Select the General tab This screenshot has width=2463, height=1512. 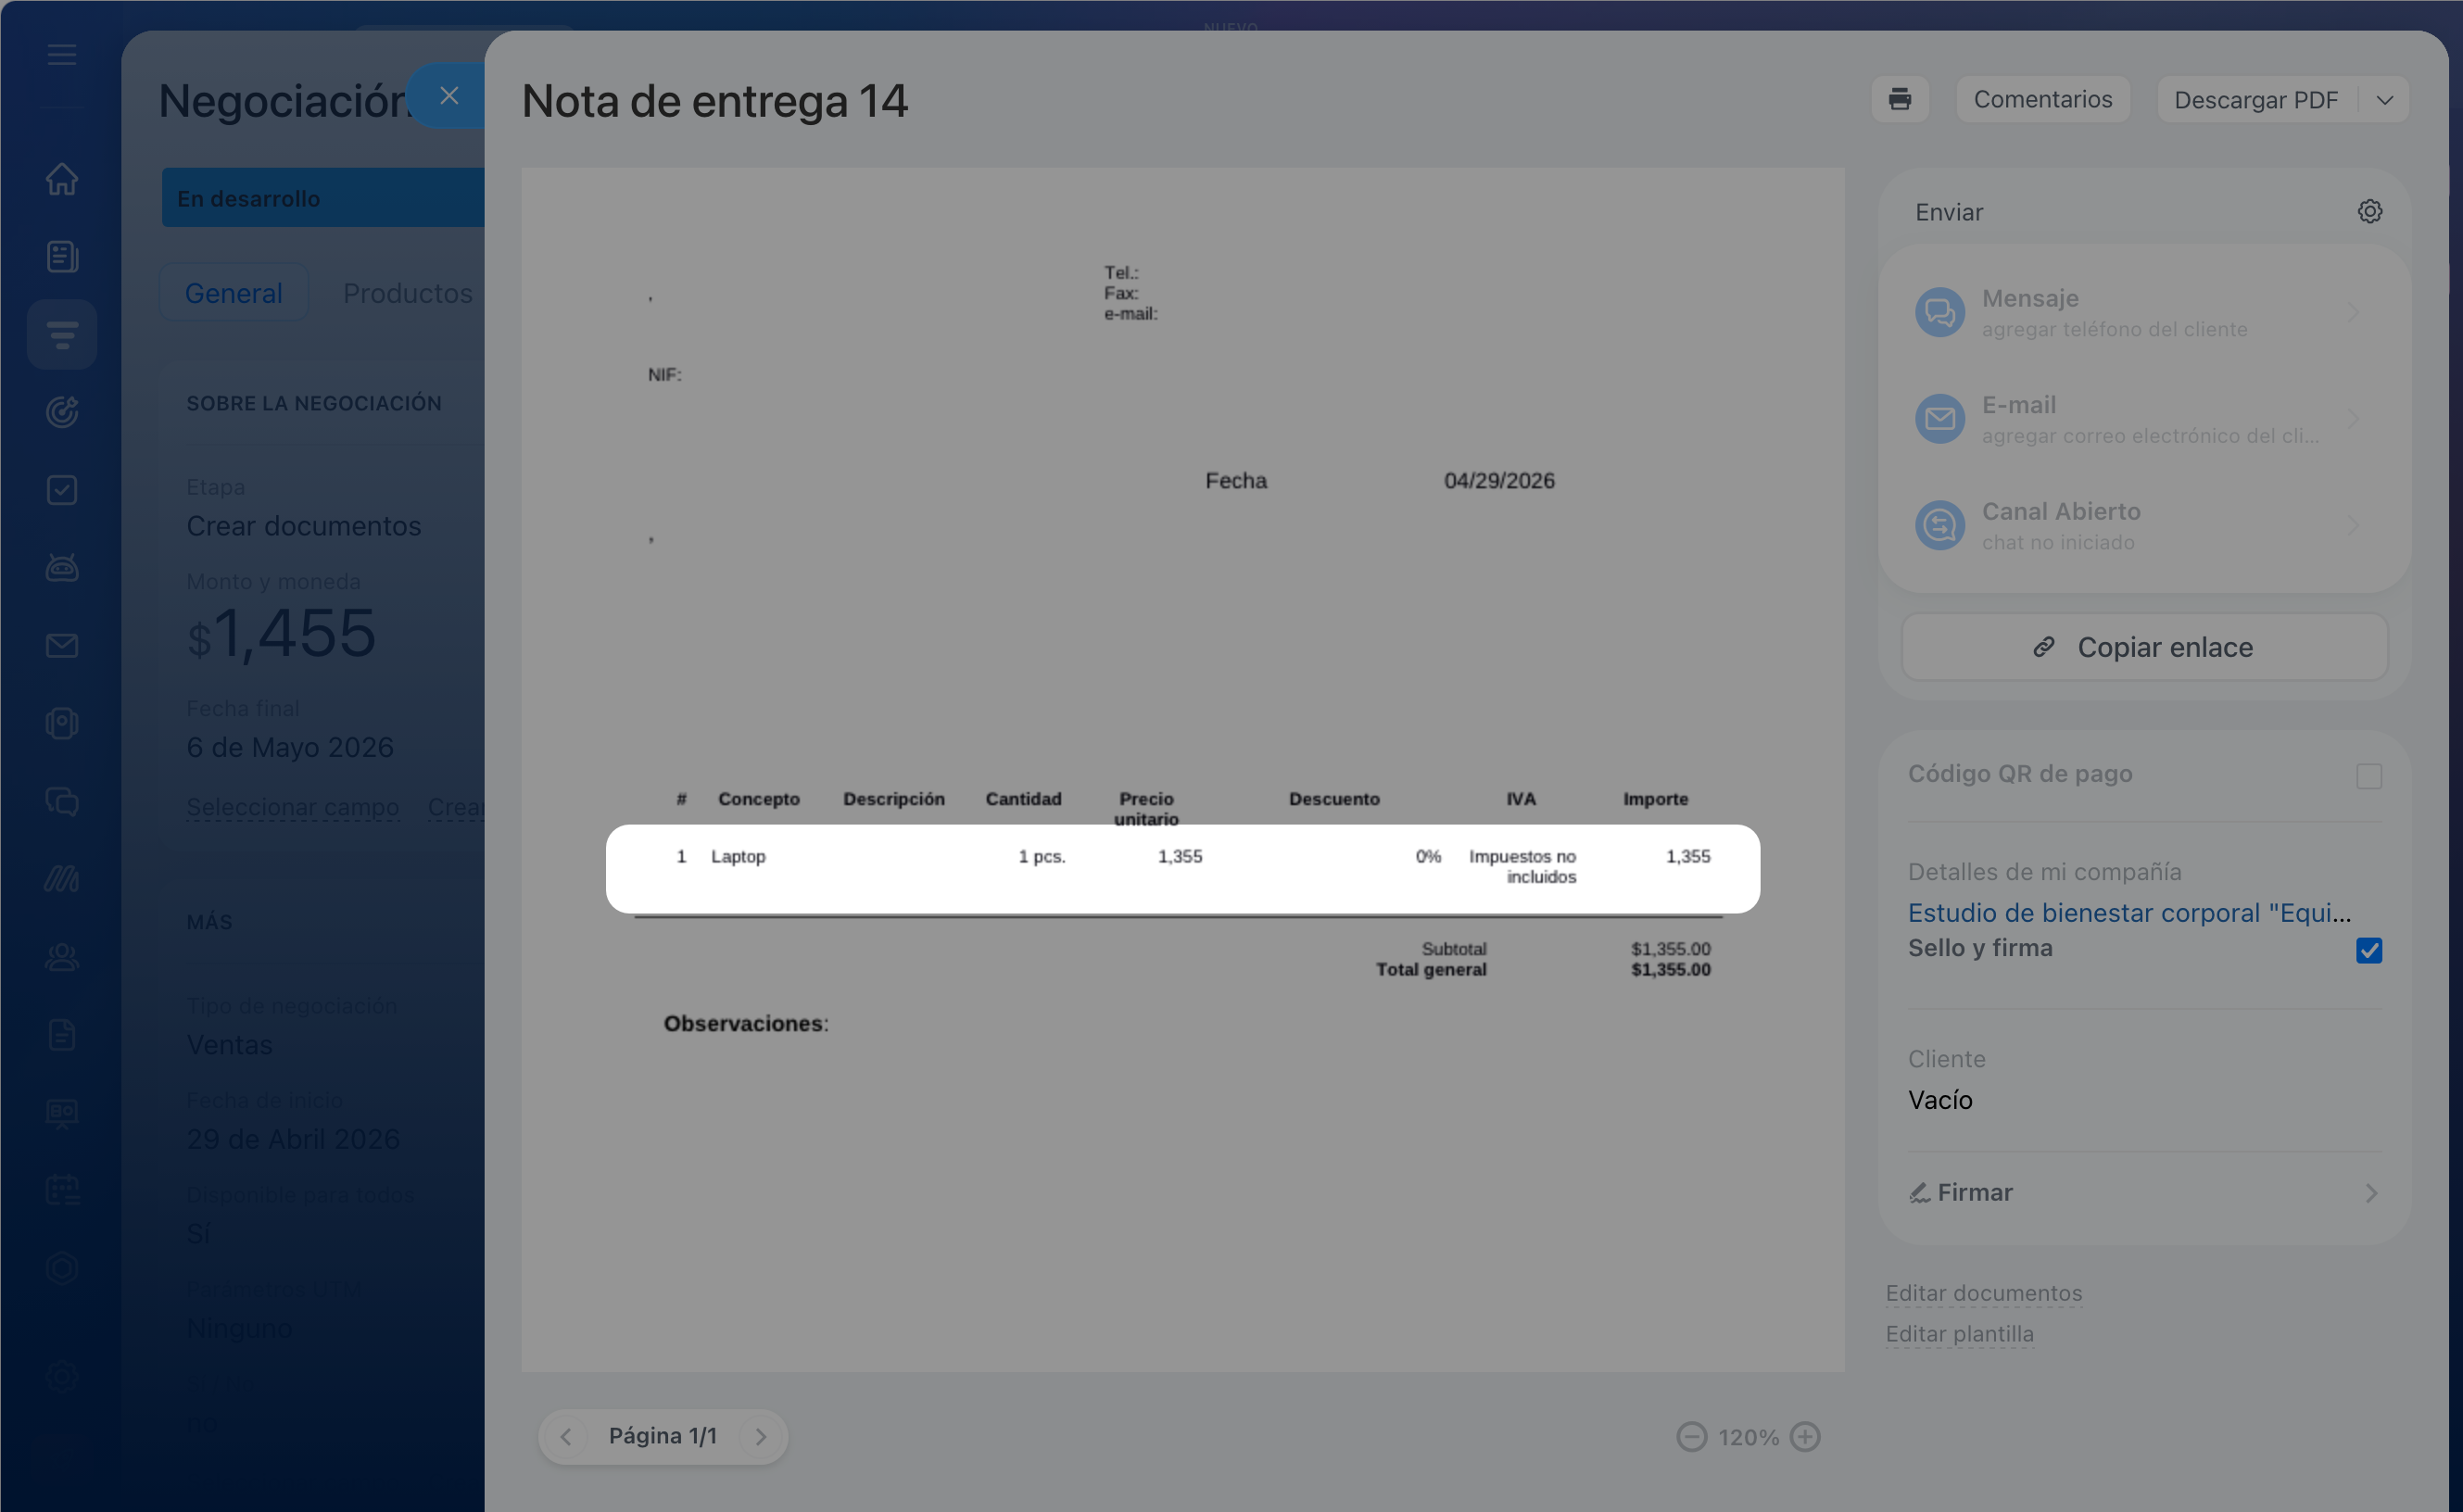(x=234, y=293)
